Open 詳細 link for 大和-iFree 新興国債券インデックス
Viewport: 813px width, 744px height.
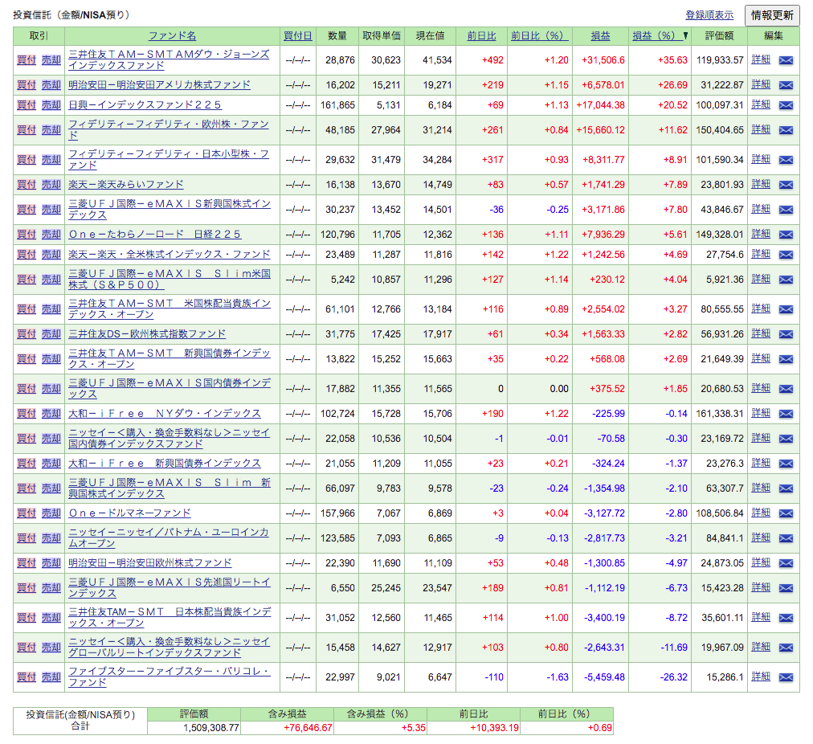click(761, 463)
